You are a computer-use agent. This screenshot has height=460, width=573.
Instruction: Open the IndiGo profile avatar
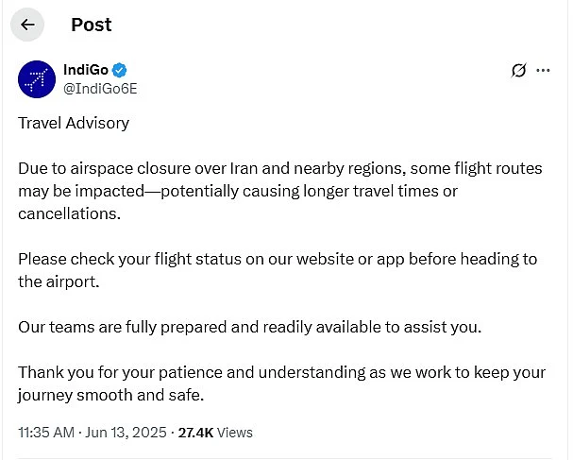pos(36,79)
